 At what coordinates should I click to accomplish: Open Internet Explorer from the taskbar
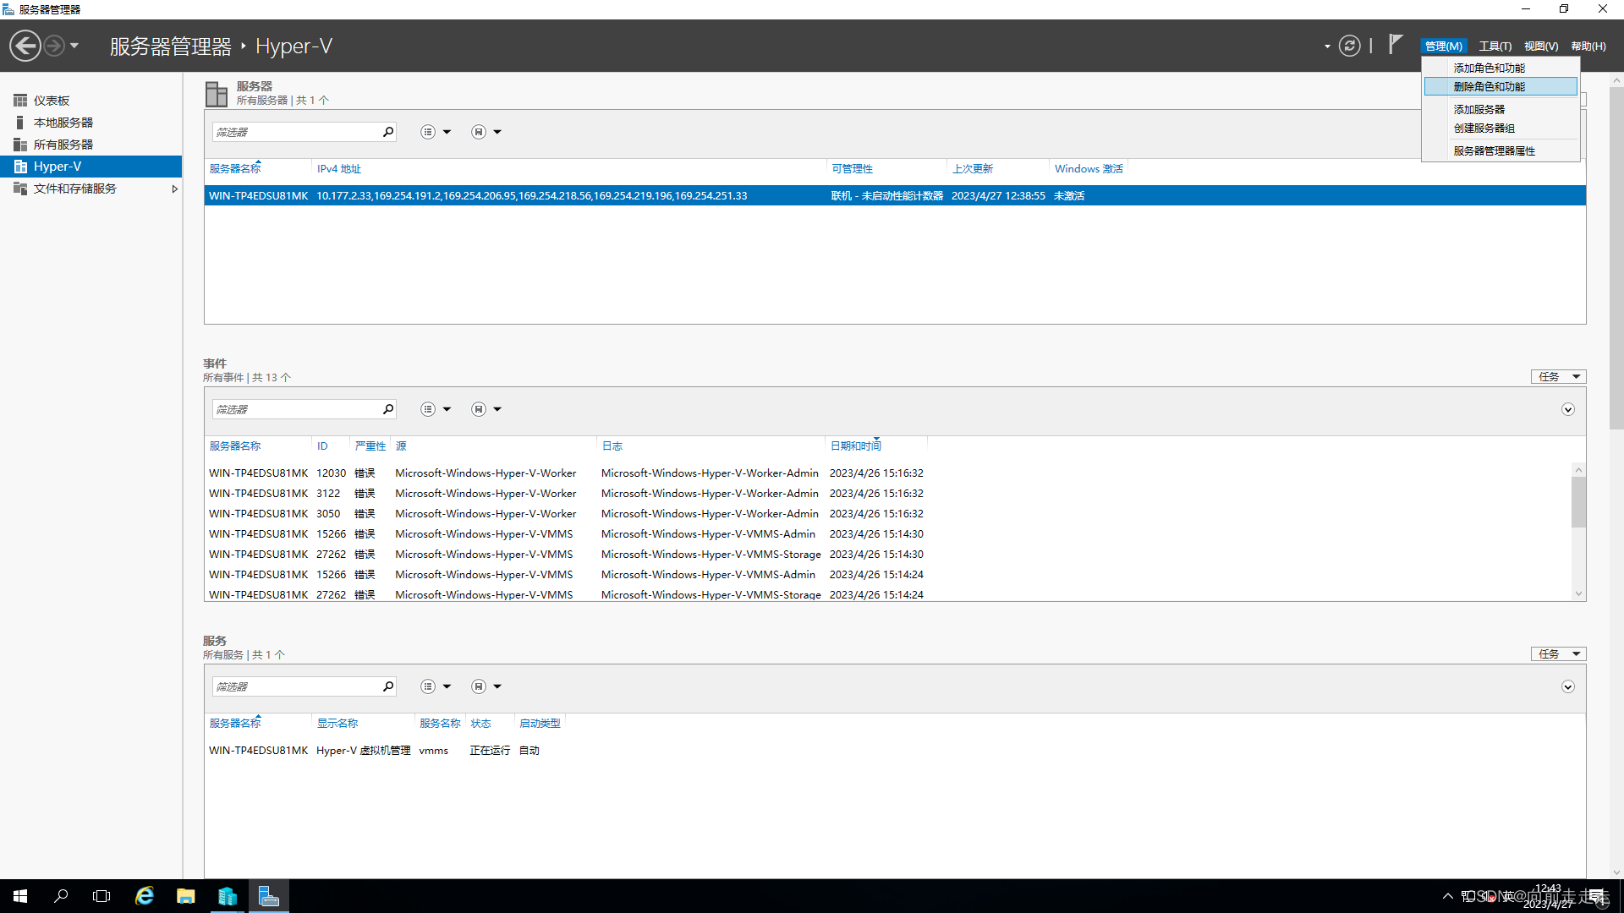pyautogui.click(x=145, y=896)
